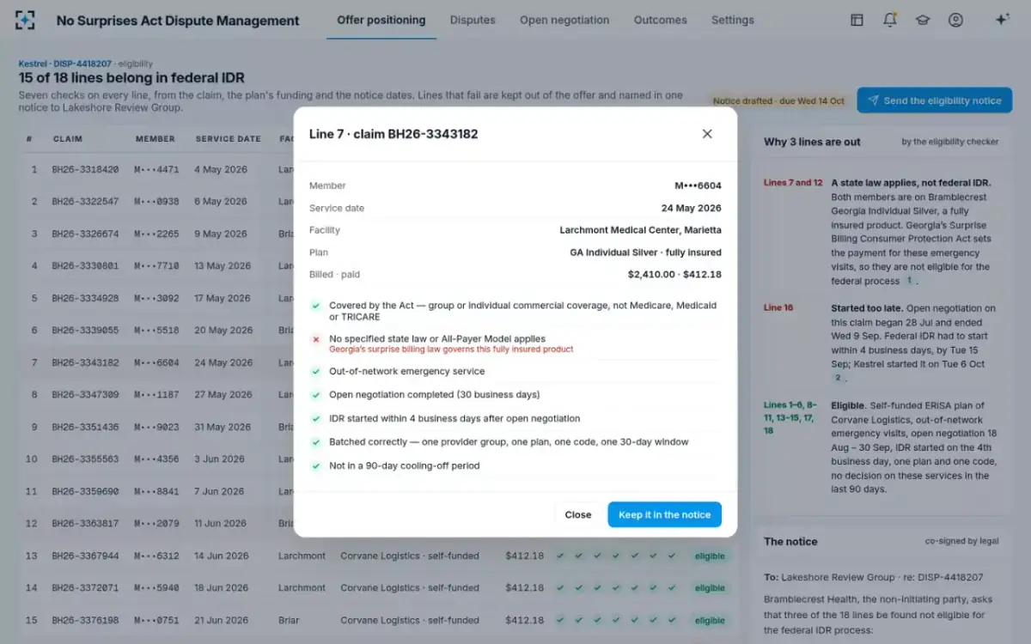Select claim BH26-3318420 in row 1
The height and width of the screenshot is (644, 1031).
tap(85, 169)
